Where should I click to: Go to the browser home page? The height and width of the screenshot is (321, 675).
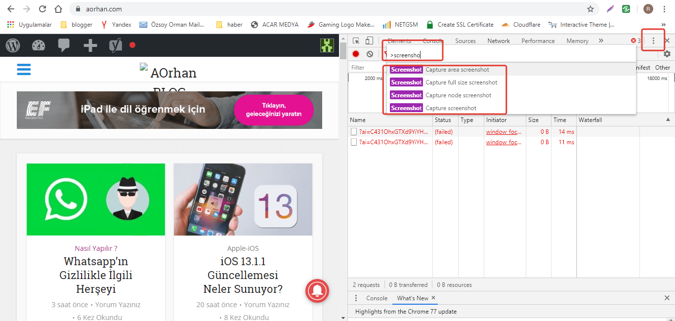point(58,9)
